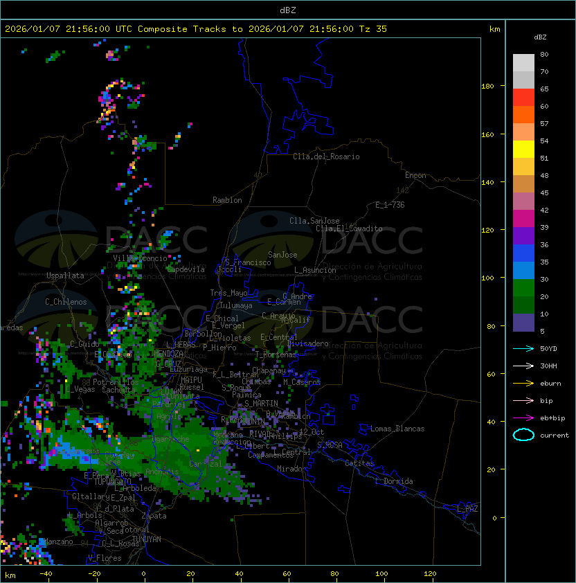Click the MENDOZA city label on map
Image resolution: width=576 pixels, height=583 pixels.
168,354
